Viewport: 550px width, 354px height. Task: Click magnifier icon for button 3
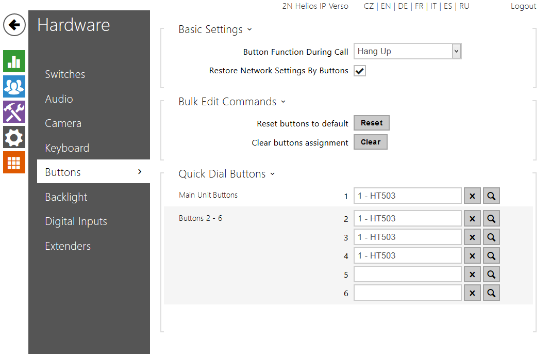click(x=491, y=237)
